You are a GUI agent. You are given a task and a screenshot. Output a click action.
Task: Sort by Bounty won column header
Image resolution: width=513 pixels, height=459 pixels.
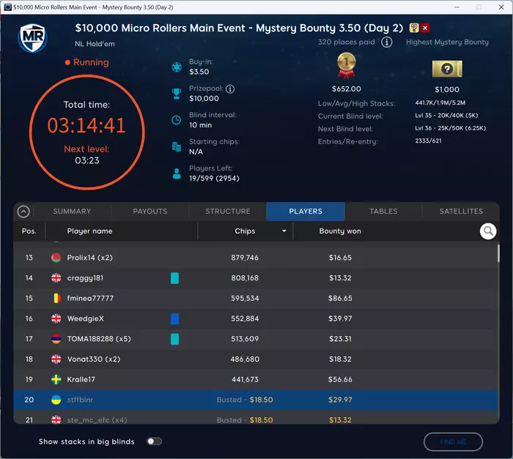(340, 231)
